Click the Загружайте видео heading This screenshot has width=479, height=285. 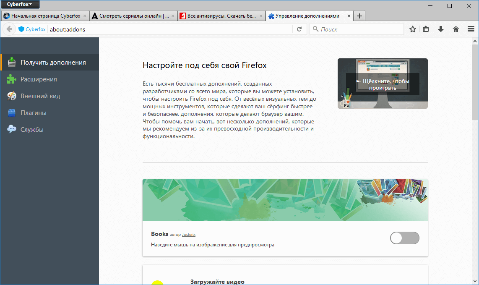pos(217,282)
